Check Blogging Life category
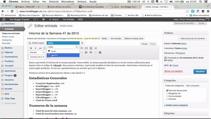Image resolution: width=211 pixels, height=119 pixels. coord(167,93)
